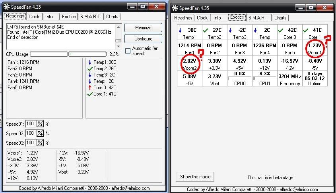
Task: Click 1236 RPM Fan4 cell in Exotics
Action: pyautogui.click(x=265, y=48)
